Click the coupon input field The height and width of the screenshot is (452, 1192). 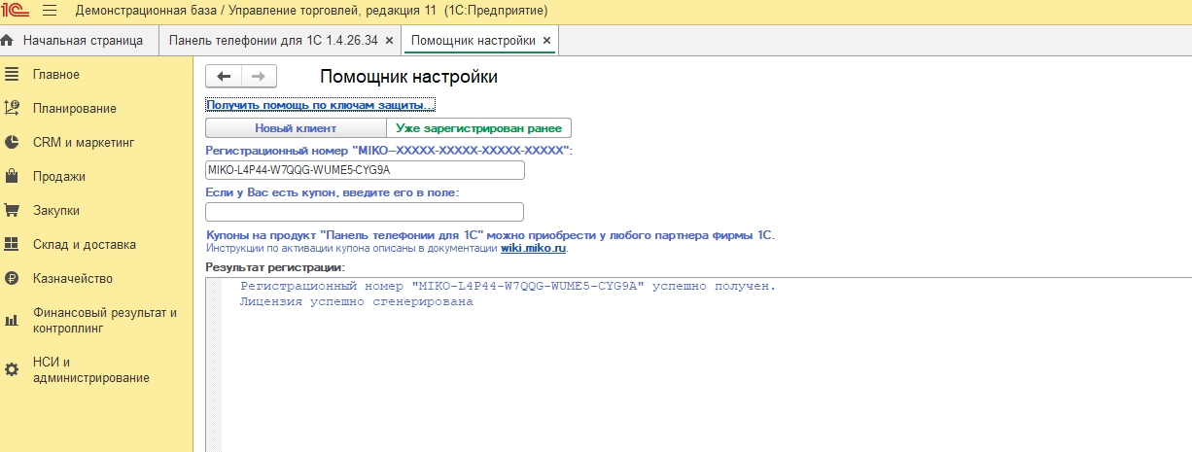365,211
